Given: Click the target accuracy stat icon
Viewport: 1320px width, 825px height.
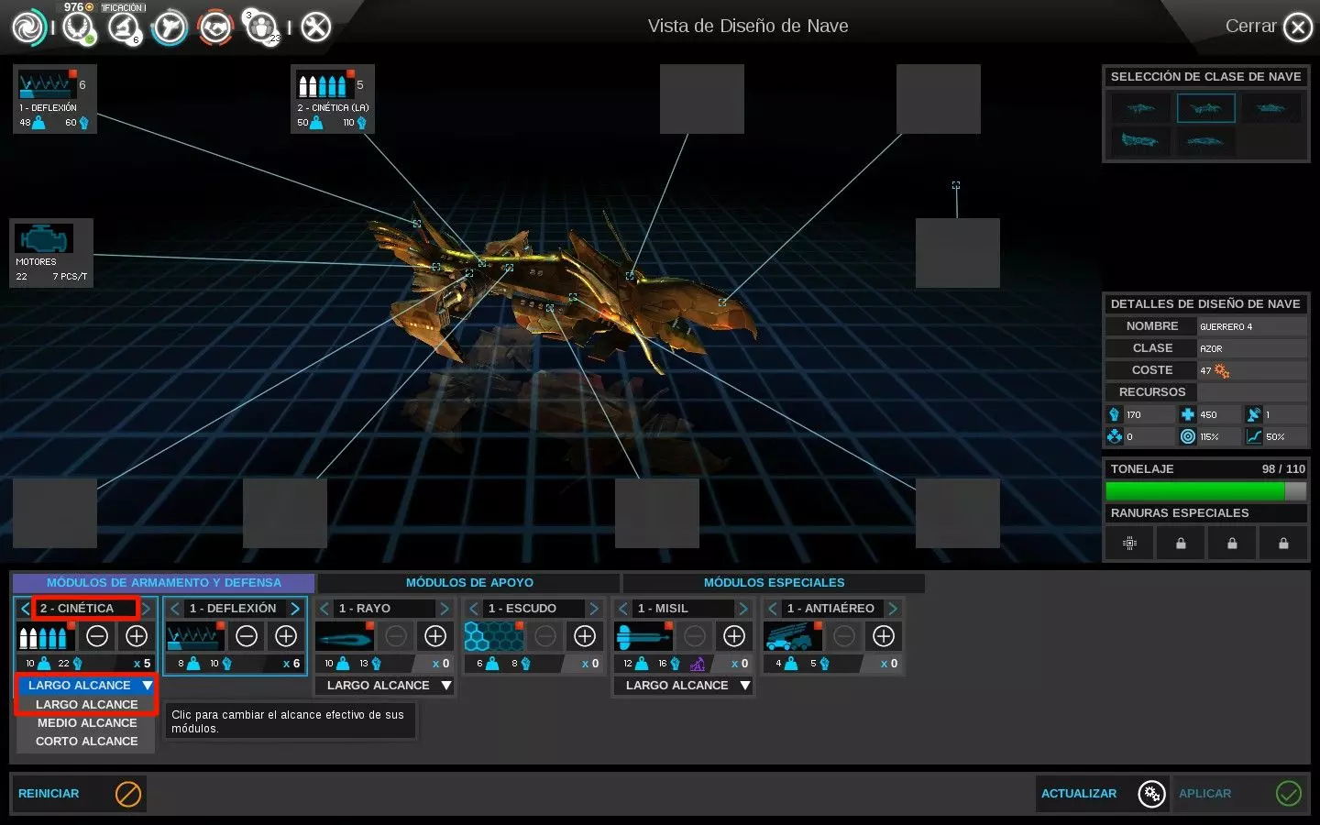Looking at the screenshot, I should 1188,436.
